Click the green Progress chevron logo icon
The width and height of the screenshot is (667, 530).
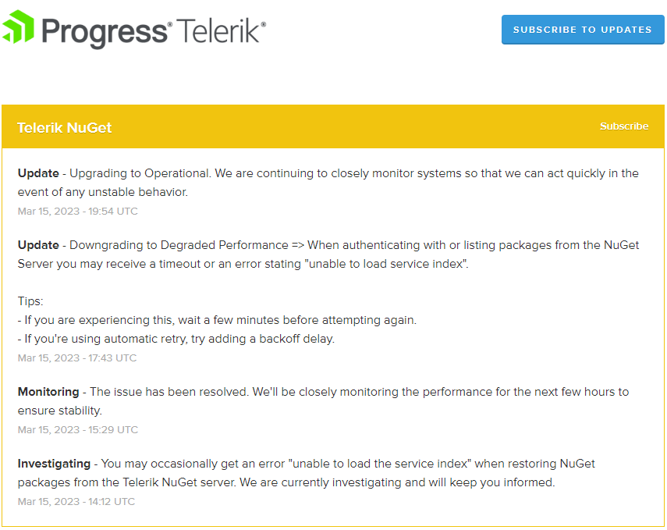17,27
